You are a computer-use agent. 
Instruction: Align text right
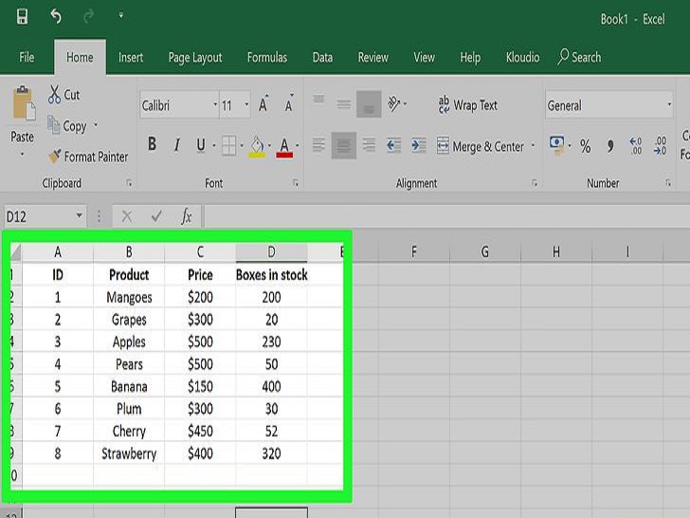click(x=369, y=145)
